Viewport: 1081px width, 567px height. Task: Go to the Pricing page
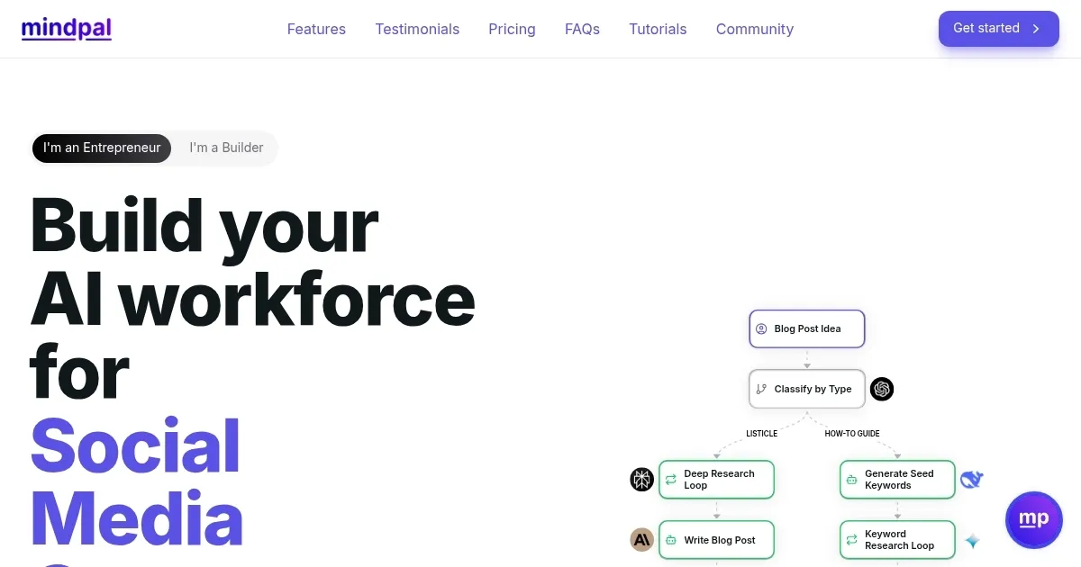point(512,29)
